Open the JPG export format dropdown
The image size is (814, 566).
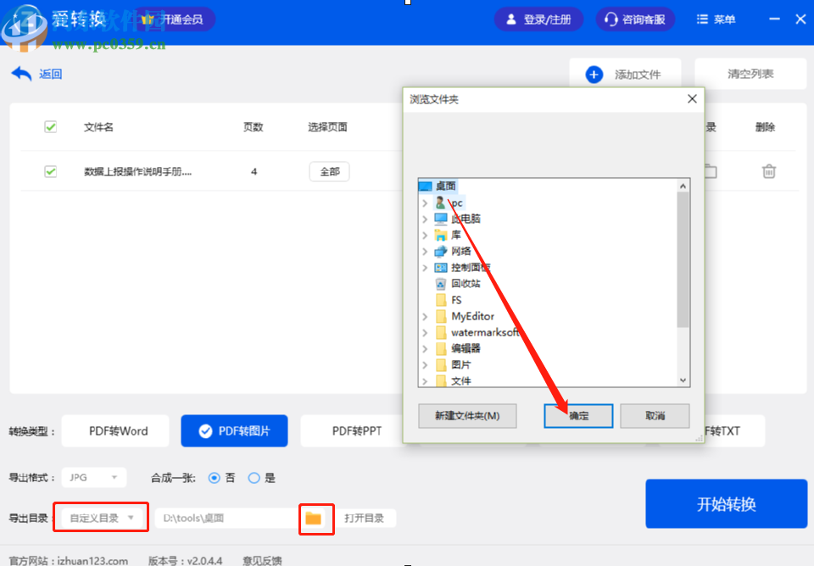pos(93,477)
